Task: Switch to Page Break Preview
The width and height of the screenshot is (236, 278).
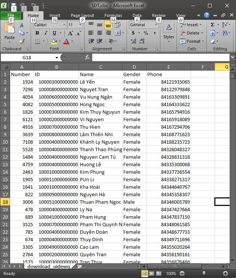Action: click(158, 273)
